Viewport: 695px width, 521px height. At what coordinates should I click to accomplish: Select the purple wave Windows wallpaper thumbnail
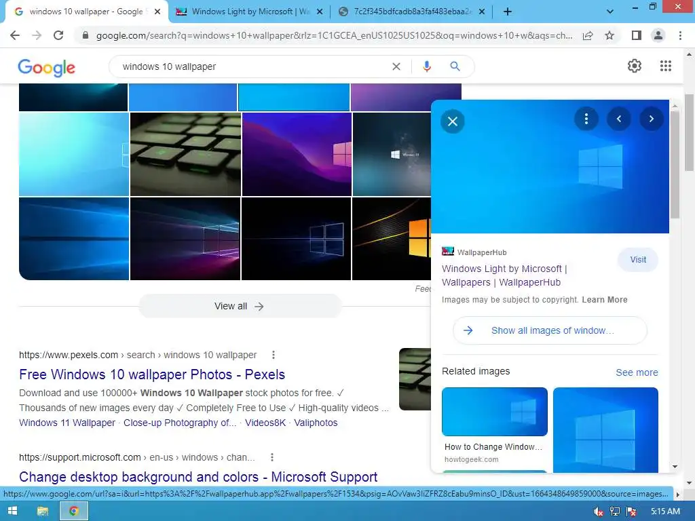pos(297,154)
